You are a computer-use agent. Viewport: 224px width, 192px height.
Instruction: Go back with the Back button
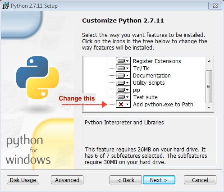point(126,180)
